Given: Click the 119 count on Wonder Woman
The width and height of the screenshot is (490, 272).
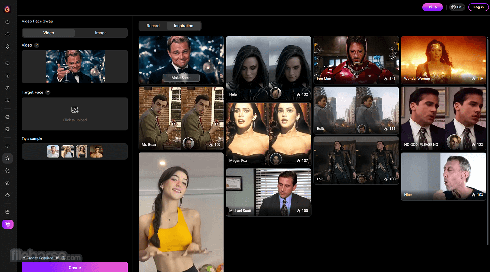Looking at the screenshot, I should 480,79.
